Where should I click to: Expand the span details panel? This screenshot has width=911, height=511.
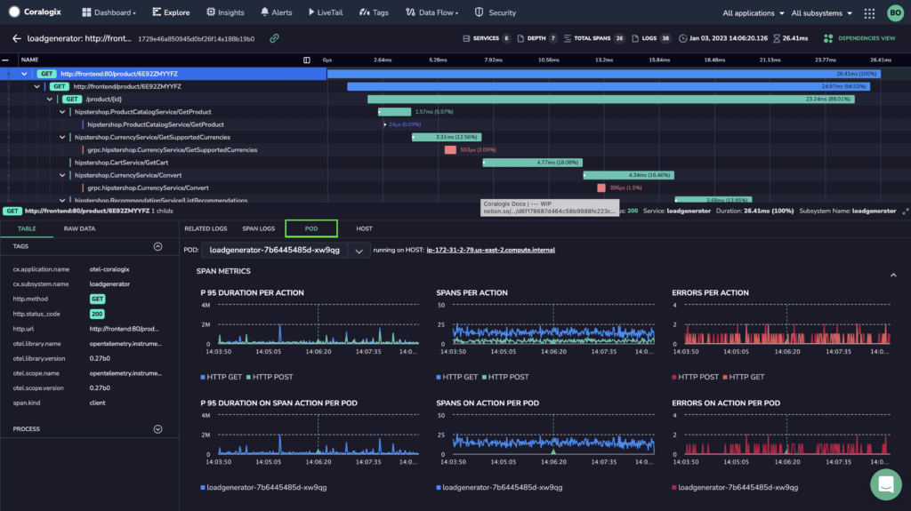click(905, 212)
